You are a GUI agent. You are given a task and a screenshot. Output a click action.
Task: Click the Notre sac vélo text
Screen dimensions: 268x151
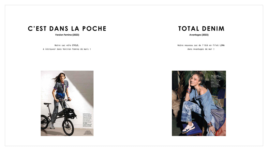63,45
